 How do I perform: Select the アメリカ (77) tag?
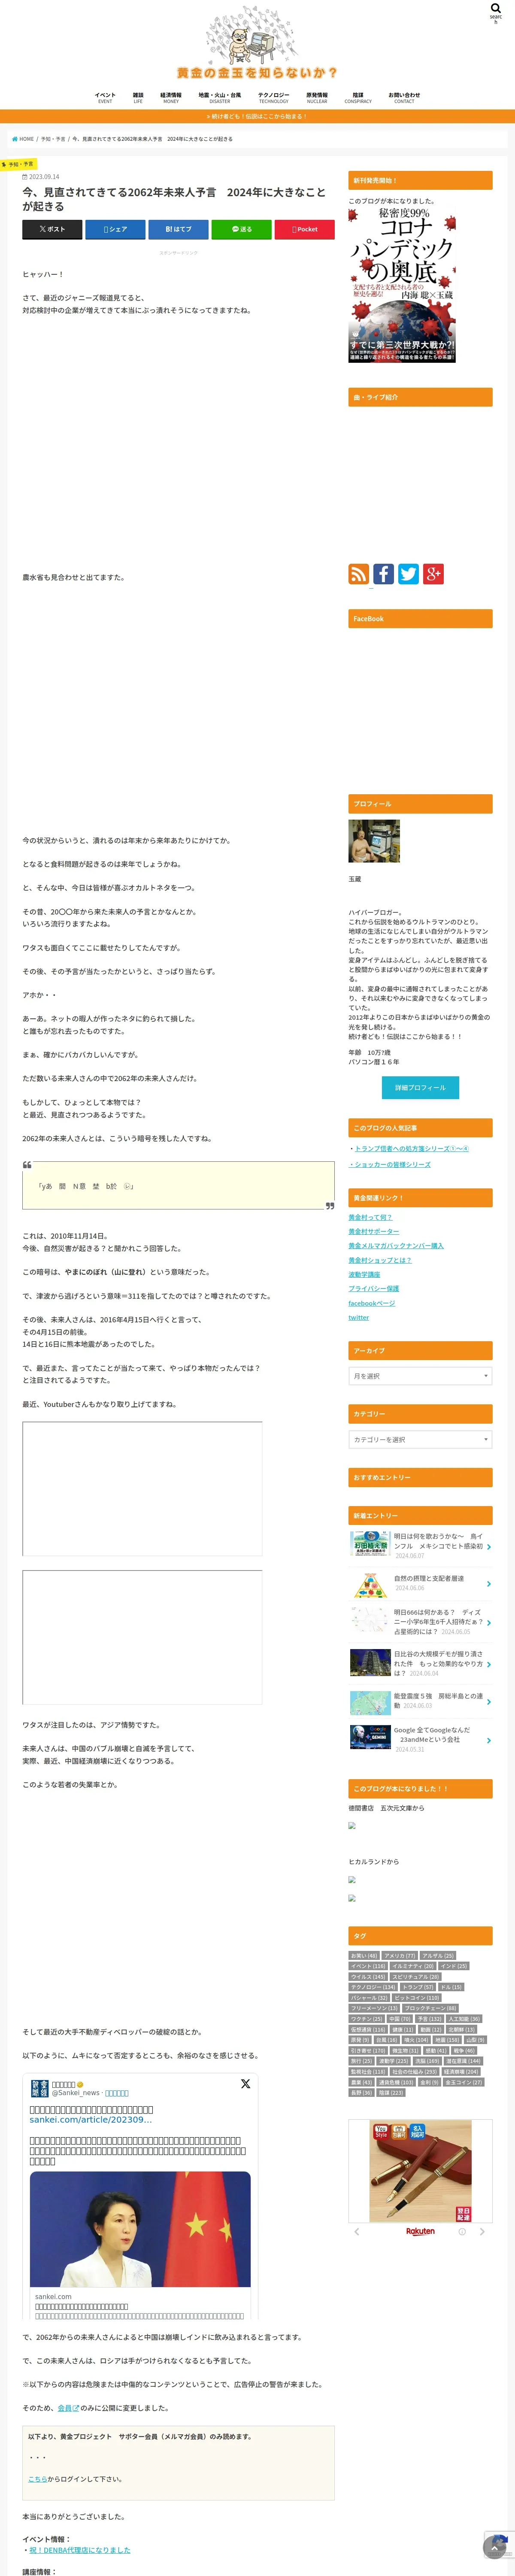[x=399, y=1956]
